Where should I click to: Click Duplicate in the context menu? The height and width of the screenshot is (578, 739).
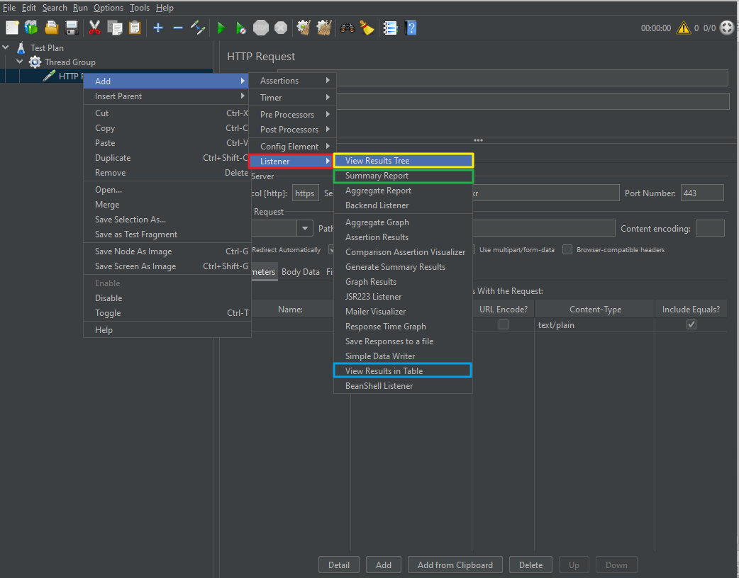167,158
